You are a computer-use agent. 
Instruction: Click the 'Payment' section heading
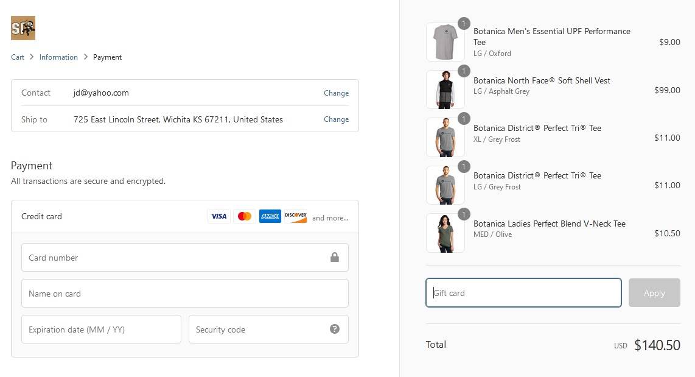tap(32, 166)
